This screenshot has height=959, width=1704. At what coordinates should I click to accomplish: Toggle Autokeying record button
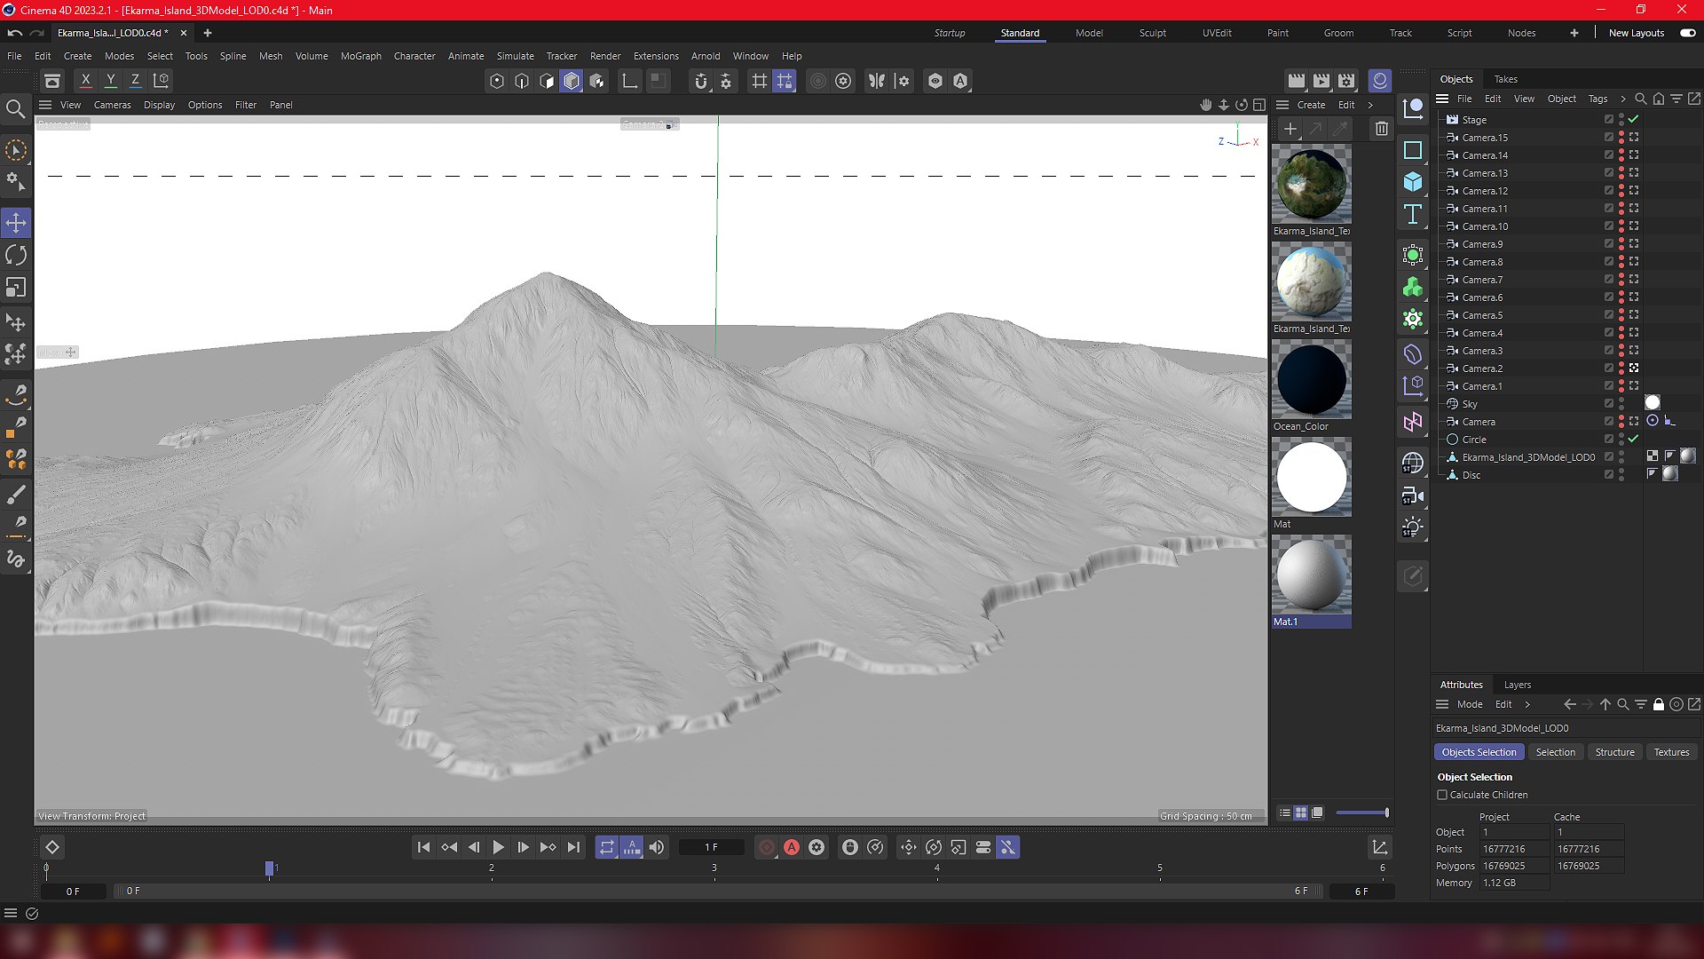tap(792, 847)
